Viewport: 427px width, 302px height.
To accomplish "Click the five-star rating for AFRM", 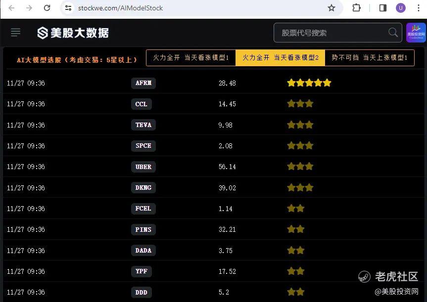I will click(x=309, y=83).
